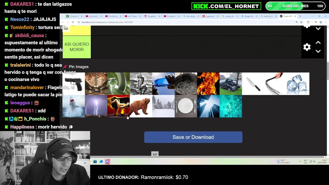
Task: Move ASI QUIERO MORIR row down
Action: coord(318,51)
